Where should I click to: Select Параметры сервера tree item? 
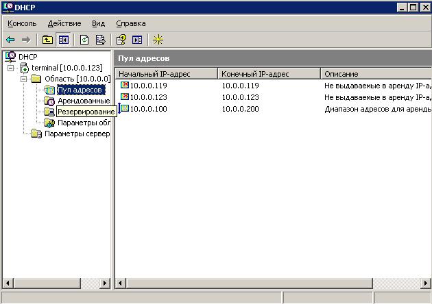tap(77, 134)
